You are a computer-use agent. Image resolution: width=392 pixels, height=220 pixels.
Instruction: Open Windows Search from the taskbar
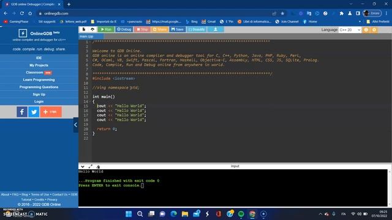140,214
